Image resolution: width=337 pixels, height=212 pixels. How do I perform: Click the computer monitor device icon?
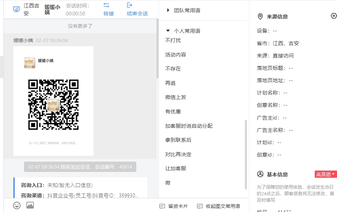pyautogui.click(x=16, y=9)
